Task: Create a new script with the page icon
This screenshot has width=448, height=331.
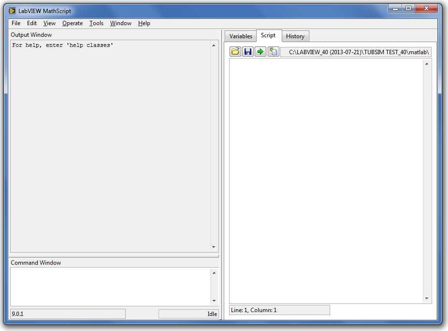Action: tap(273, 52)
